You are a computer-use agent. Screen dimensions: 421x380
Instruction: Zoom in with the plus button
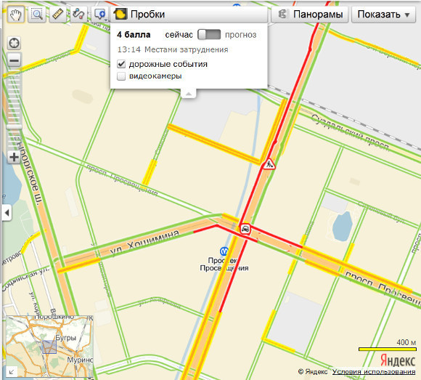(15, 157)
